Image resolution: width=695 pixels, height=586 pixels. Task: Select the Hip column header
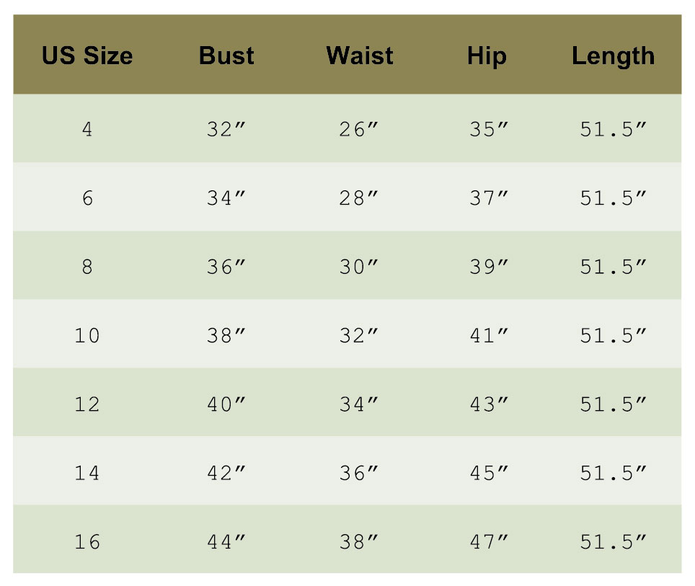tap(487, 56)
